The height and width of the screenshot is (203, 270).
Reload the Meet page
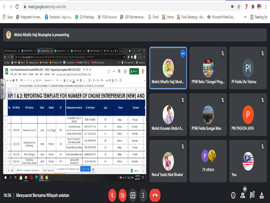click(x=17, y=6)
